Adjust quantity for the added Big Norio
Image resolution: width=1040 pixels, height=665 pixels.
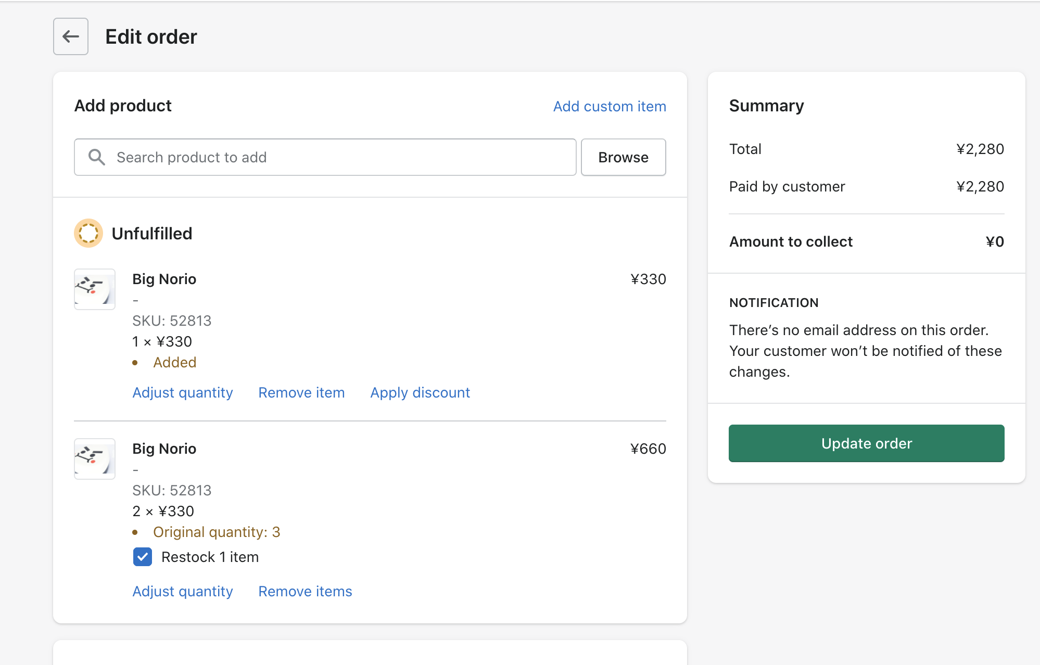[x=183, y=392]
